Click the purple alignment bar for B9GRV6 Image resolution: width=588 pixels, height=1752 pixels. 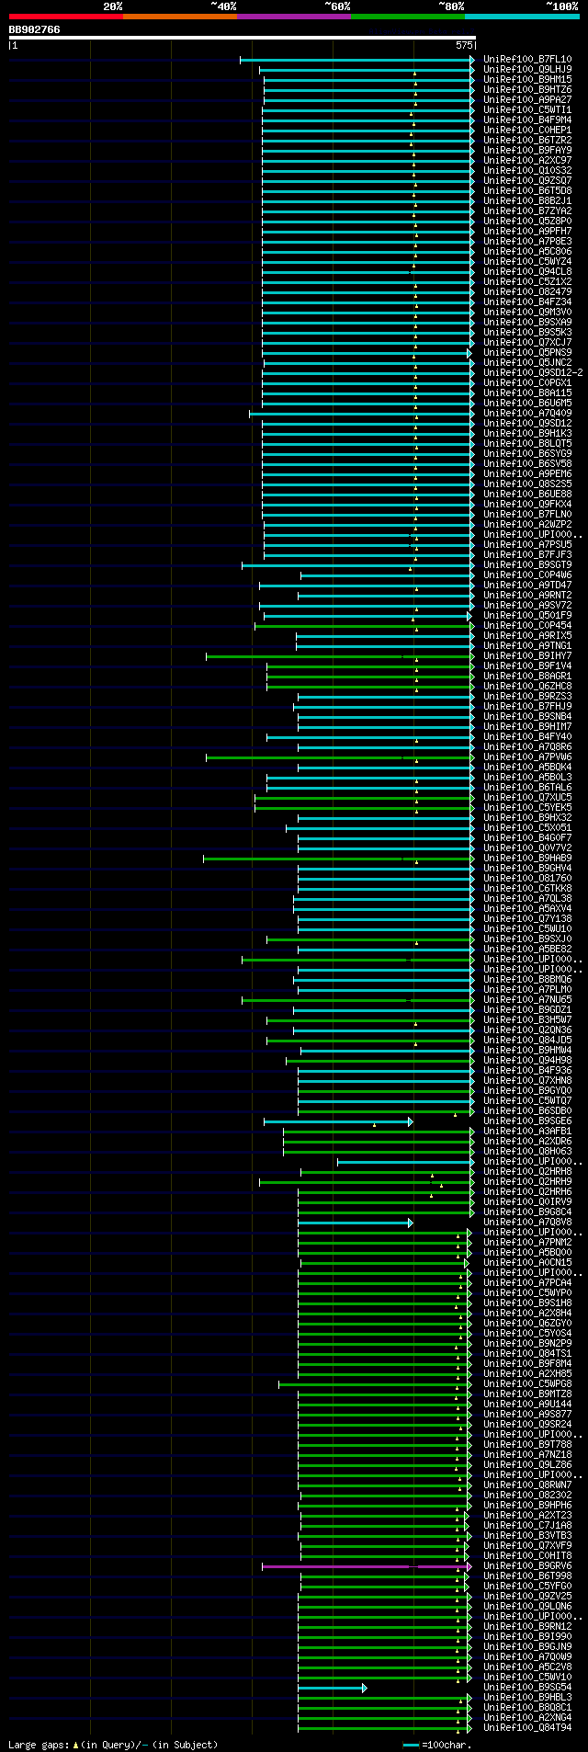point(366,1566)
